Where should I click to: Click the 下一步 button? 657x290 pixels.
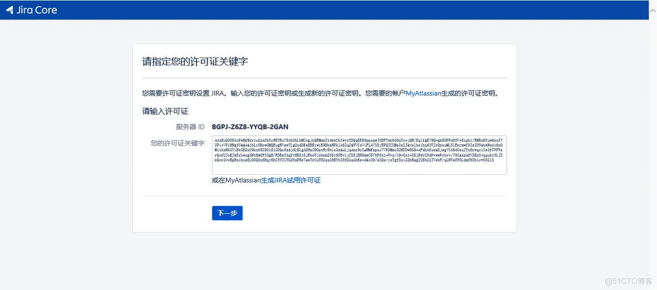point(227,213)
